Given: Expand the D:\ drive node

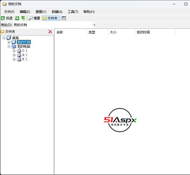Looking at the screenshot, I should point(14,55).
